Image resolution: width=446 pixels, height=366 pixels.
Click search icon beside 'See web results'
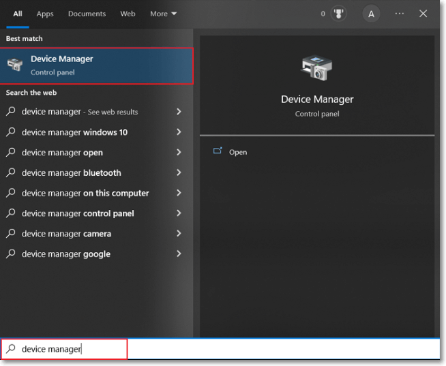tap(11, 111)
